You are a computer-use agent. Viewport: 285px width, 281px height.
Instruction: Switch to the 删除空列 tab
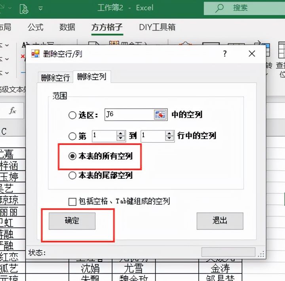[92, 76]
